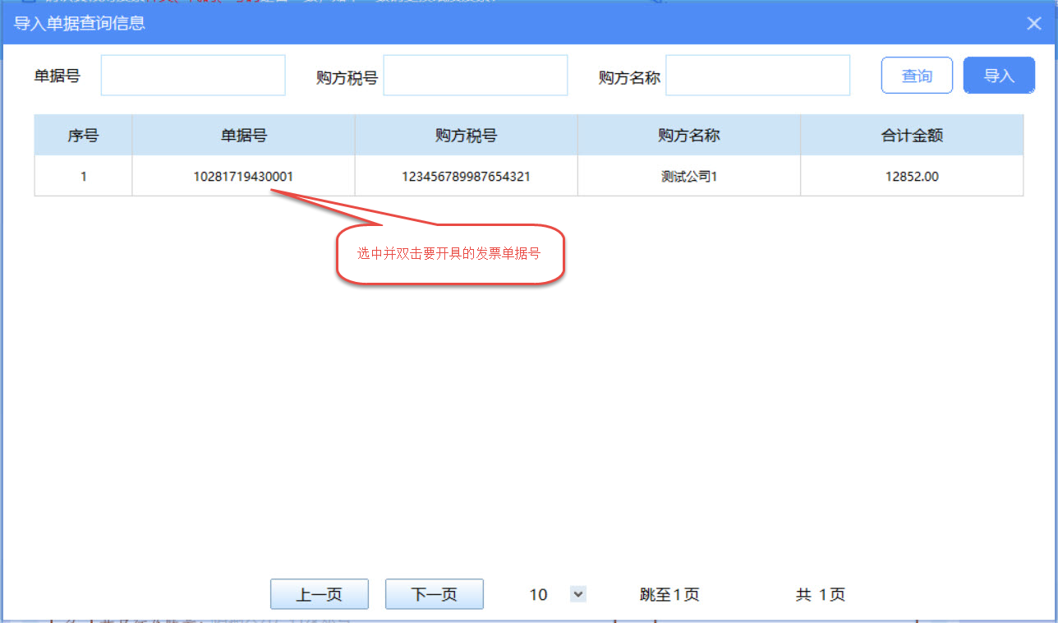1058x623 pixels.
Task: Select the 购方名称 column header
Action: click(689, 136)
